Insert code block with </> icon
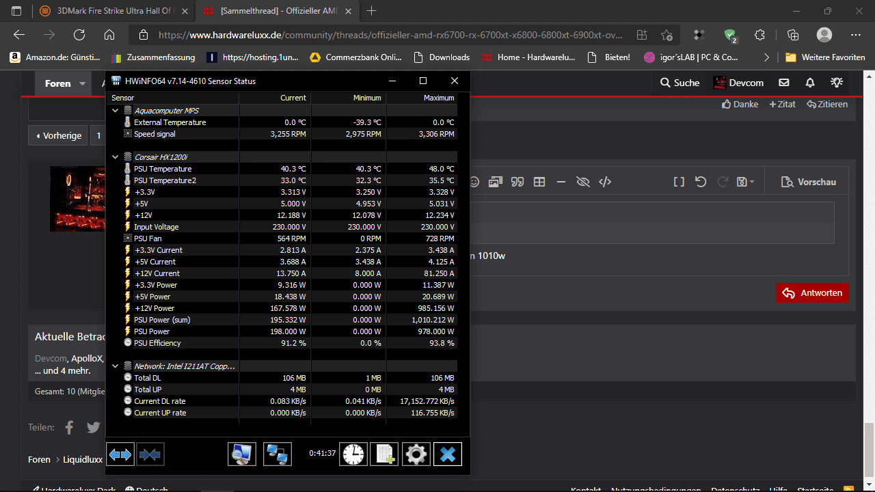Image resolution: width=875 pixels, height=492 pixels. 605,182
